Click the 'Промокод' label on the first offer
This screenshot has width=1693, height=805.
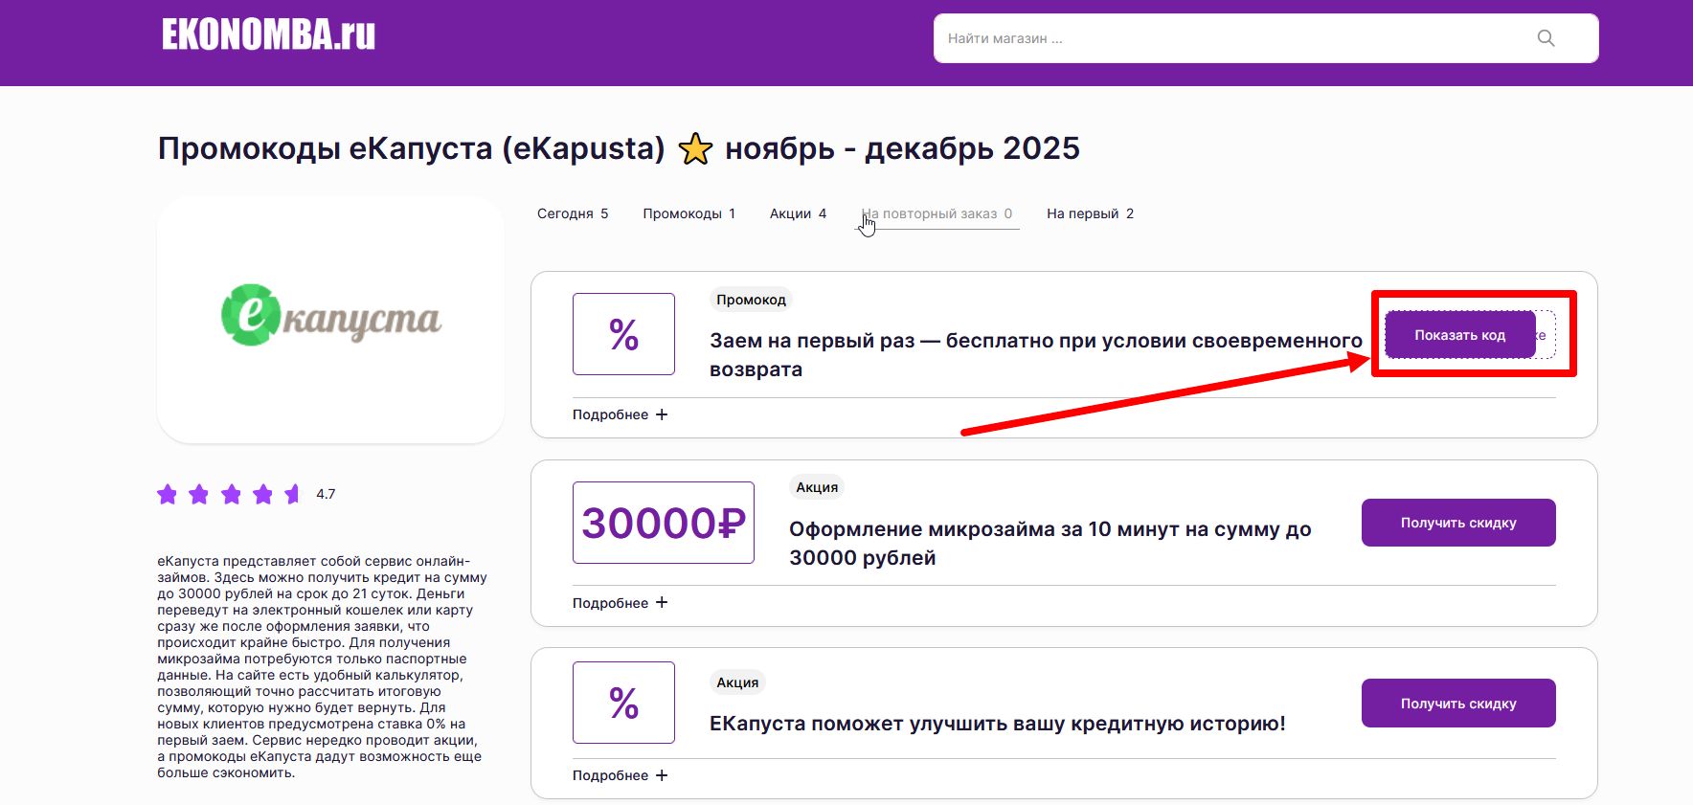pos(751,300)
